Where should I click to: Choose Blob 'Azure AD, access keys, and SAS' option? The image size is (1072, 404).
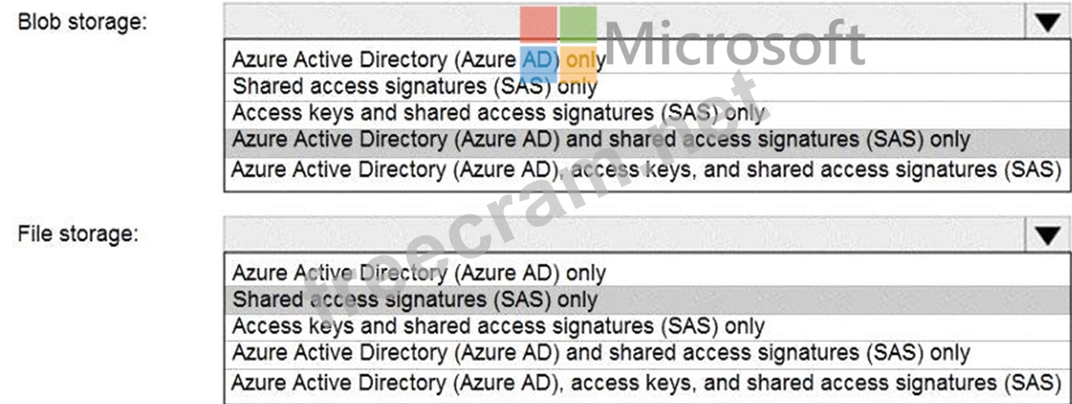click(646, 169)
